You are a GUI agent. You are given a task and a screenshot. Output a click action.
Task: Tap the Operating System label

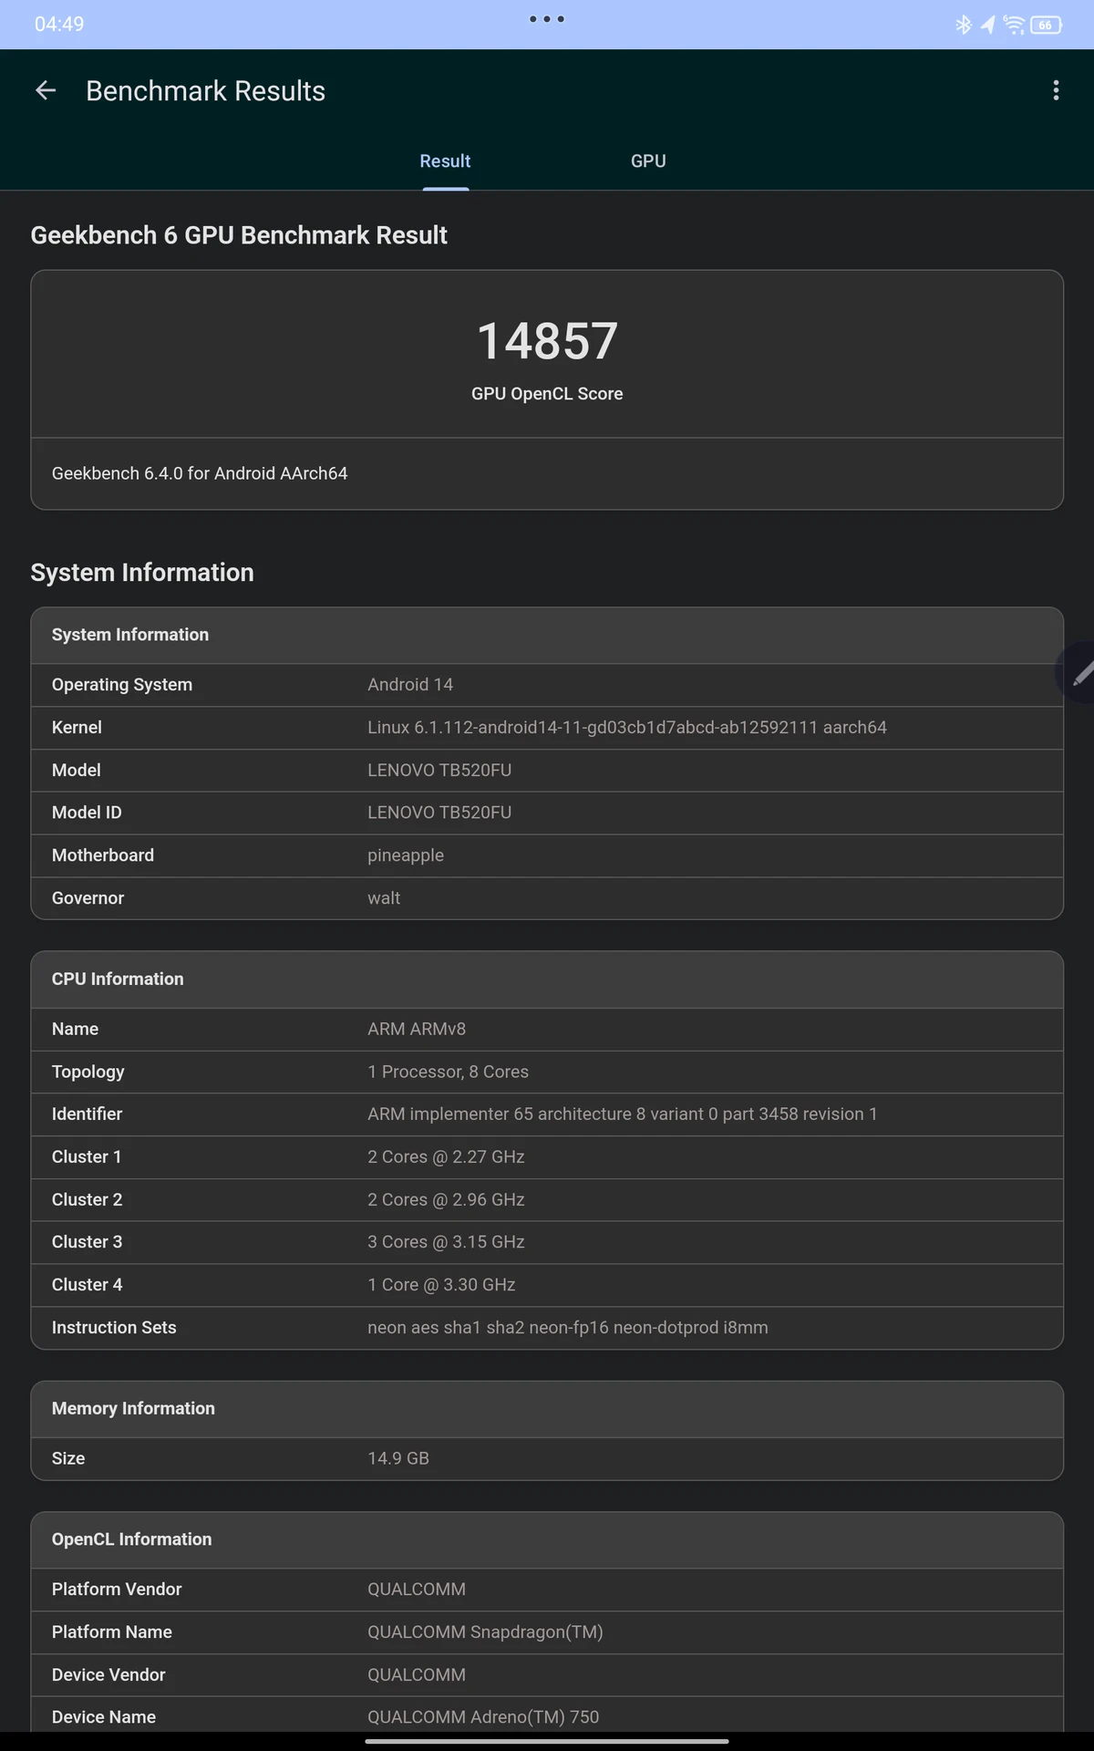[x=122, y=685]
